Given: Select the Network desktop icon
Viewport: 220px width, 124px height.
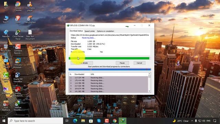Looking at the screenshot, I should [6, 33].
